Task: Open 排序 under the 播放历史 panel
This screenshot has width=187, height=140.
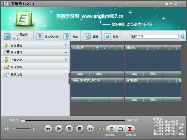Action: click(134, 74)
